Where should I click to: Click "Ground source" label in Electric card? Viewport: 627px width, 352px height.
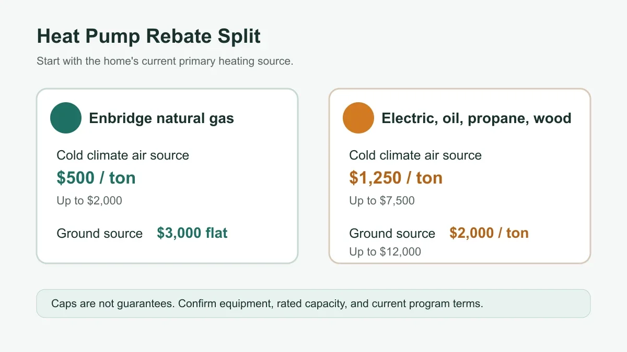(392, 233)
